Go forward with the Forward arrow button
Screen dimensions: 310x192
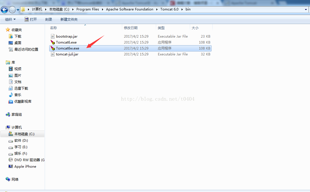pyautogui.click(x=12, y=10)
